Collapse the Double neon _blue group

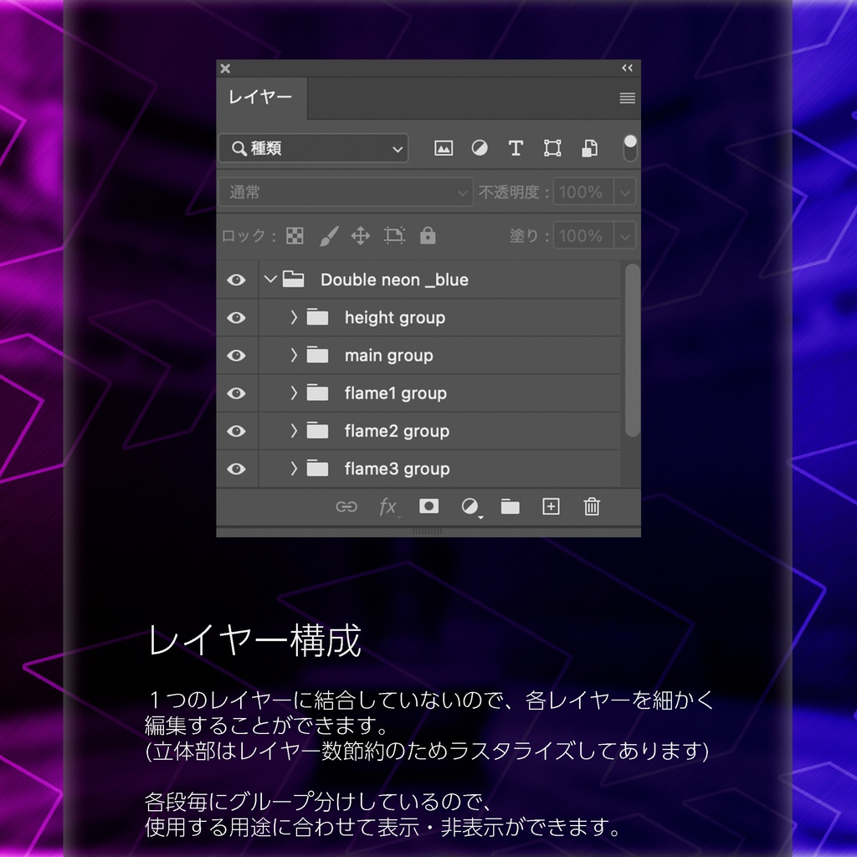tap(269, 280)
